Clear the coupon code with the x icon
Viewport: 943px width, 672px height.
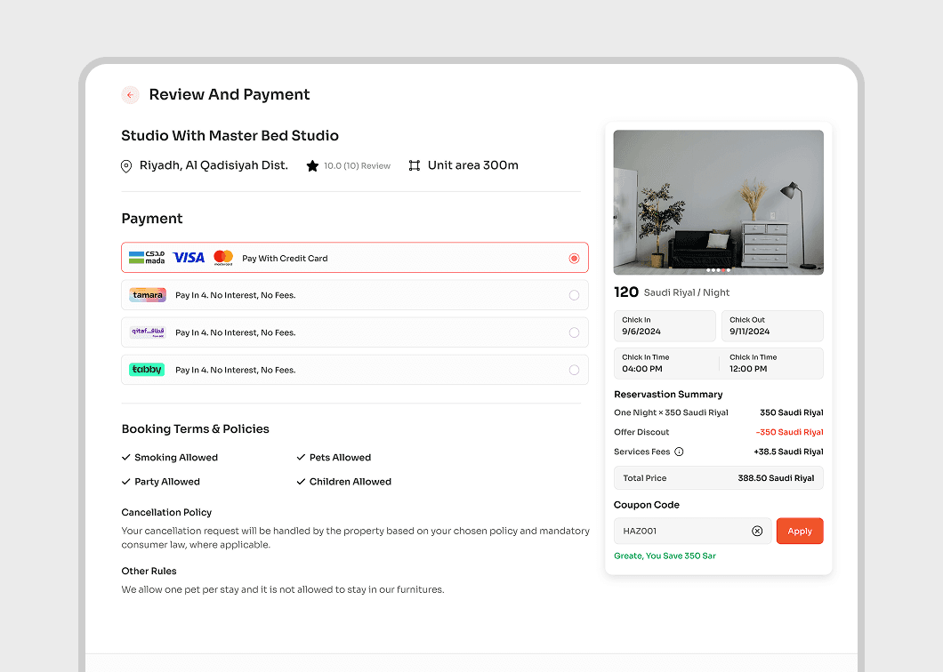click(x=757, y=531)
